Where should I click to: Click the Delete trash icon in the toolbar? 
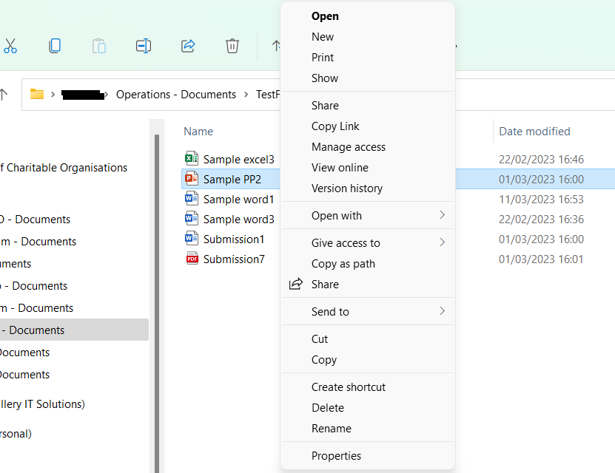point(232,46)
